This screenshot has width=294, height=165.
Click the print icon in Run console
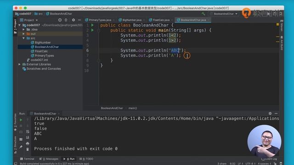tap(28, 143)
